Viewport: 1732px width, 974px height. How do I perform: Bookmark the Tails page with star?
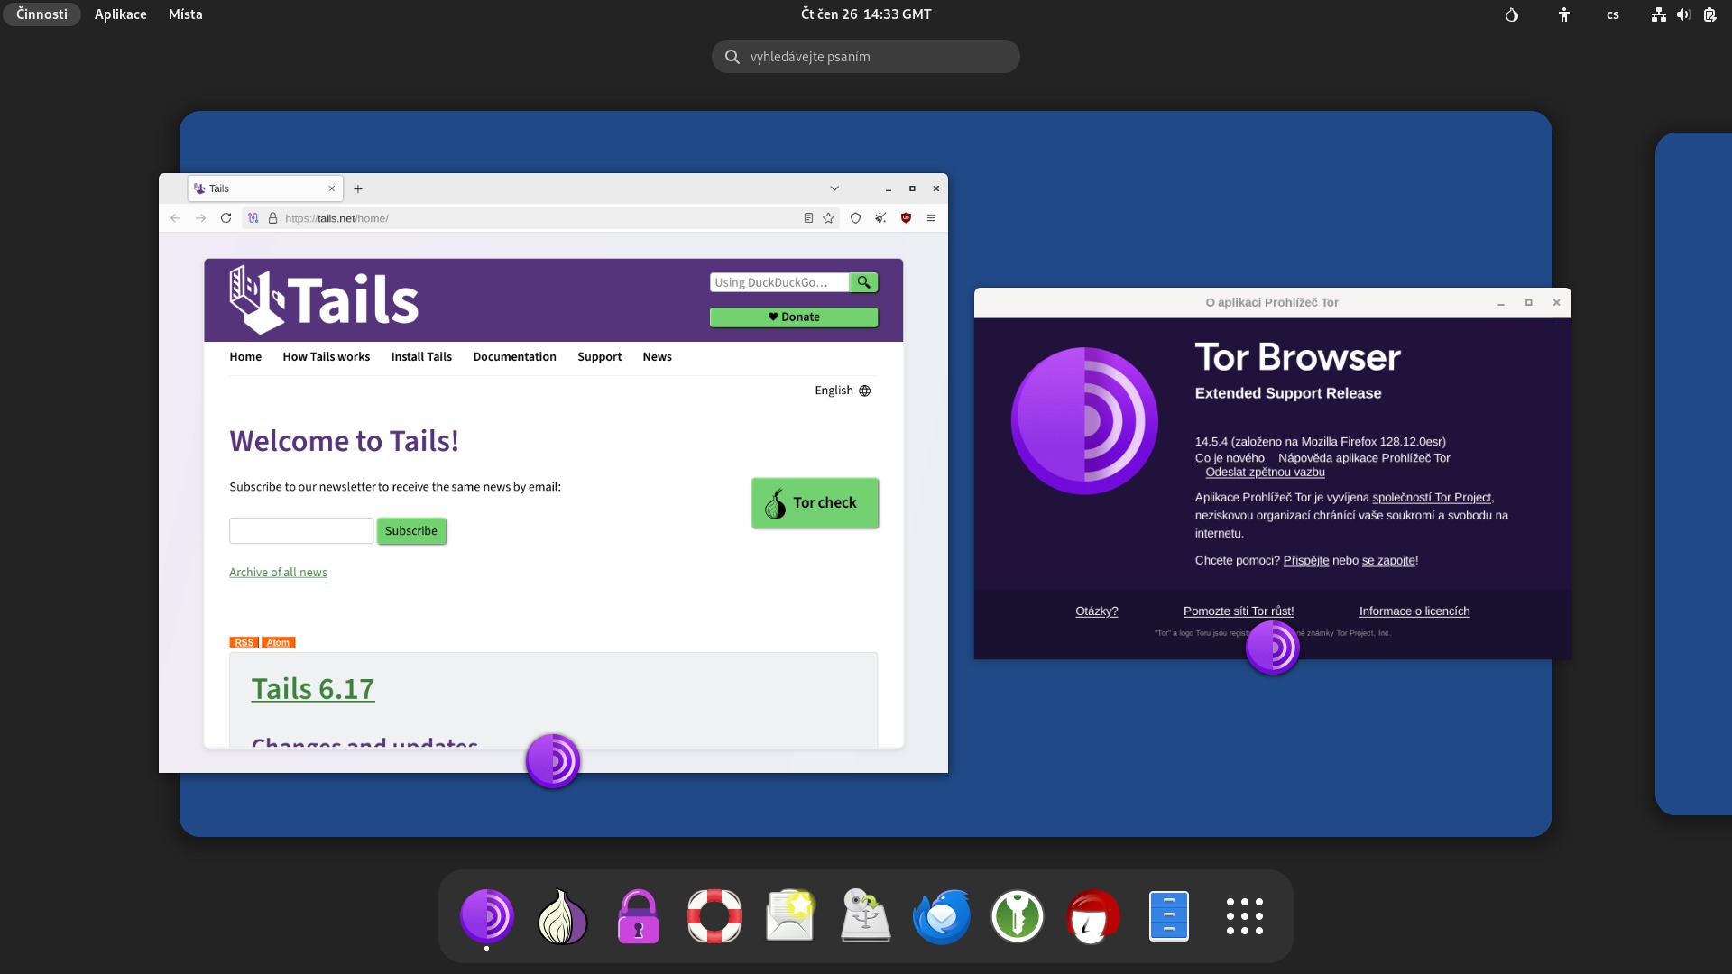click(x=828, y=218)
